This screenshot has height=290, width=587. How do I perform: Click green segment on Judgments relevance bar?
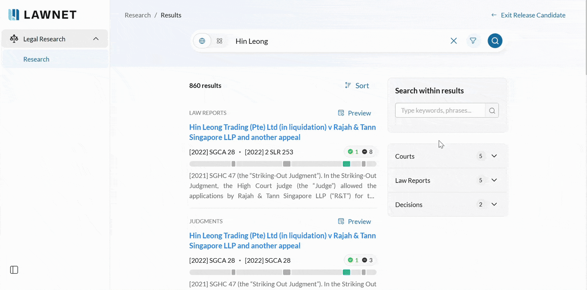[x=346, y=272]
